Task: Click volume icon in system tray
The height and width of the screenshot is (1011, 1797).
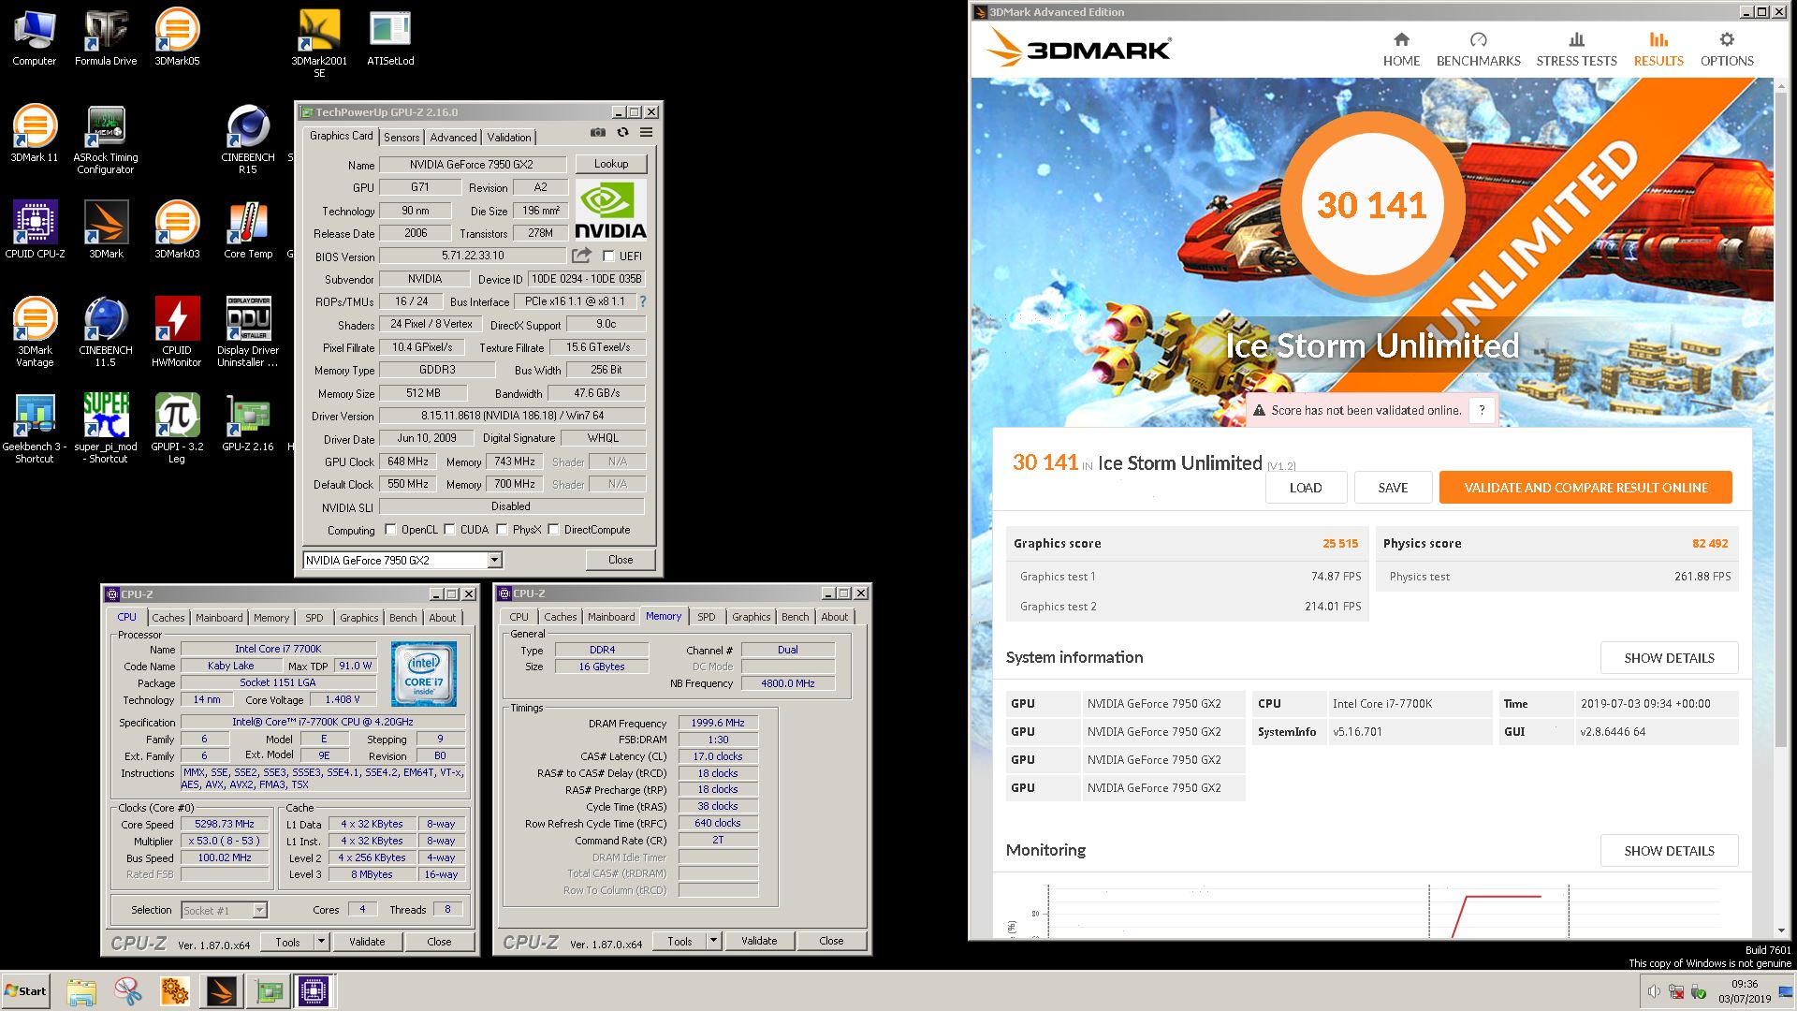Action: click(1654, 992)
